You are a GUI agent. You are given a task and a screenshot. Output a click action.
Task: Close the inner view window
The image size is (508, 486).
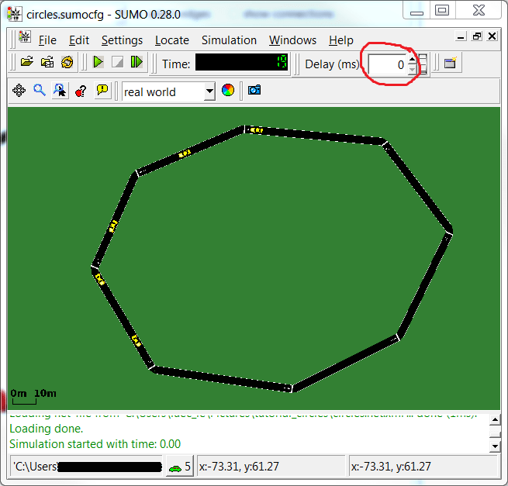click(492, 36)
